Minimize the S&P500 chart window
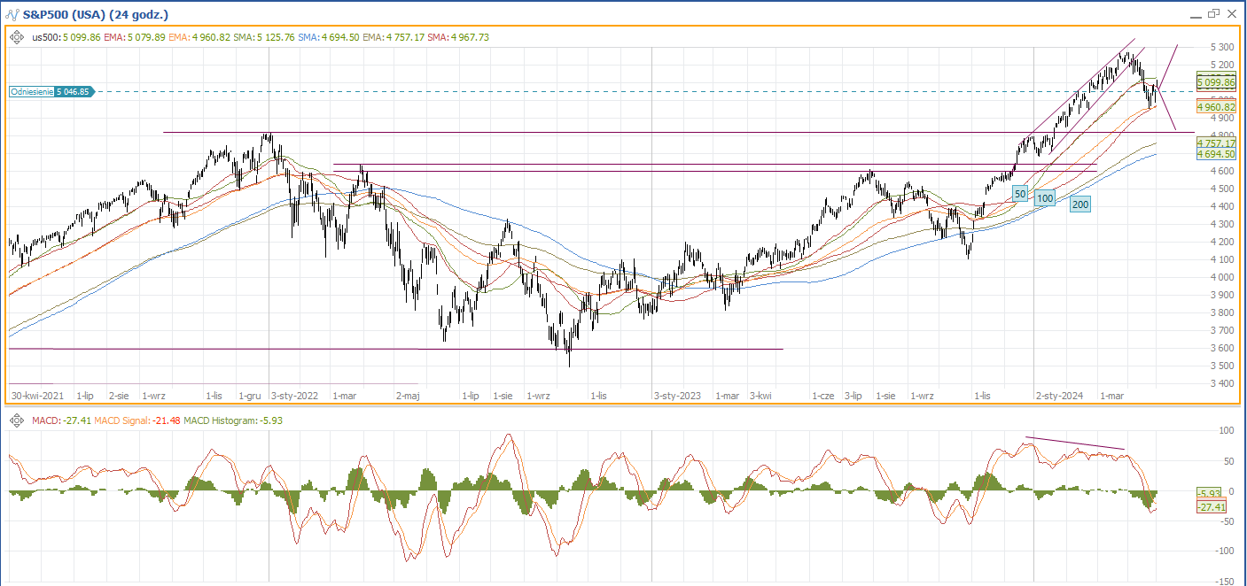1247x586 pixels. pyautogui.click(x=1194, y=15)
